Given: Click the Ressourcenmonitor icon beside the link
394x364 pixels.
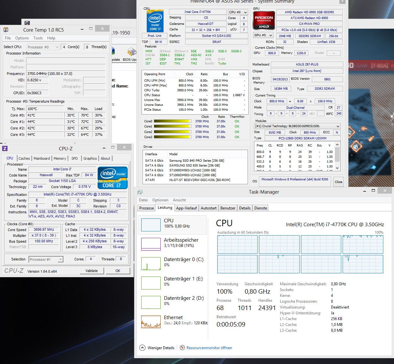Looking at the screenshot, I should tap(183, 348).
